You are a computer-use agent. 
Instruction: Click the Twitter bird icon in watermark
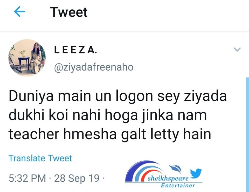196,173
